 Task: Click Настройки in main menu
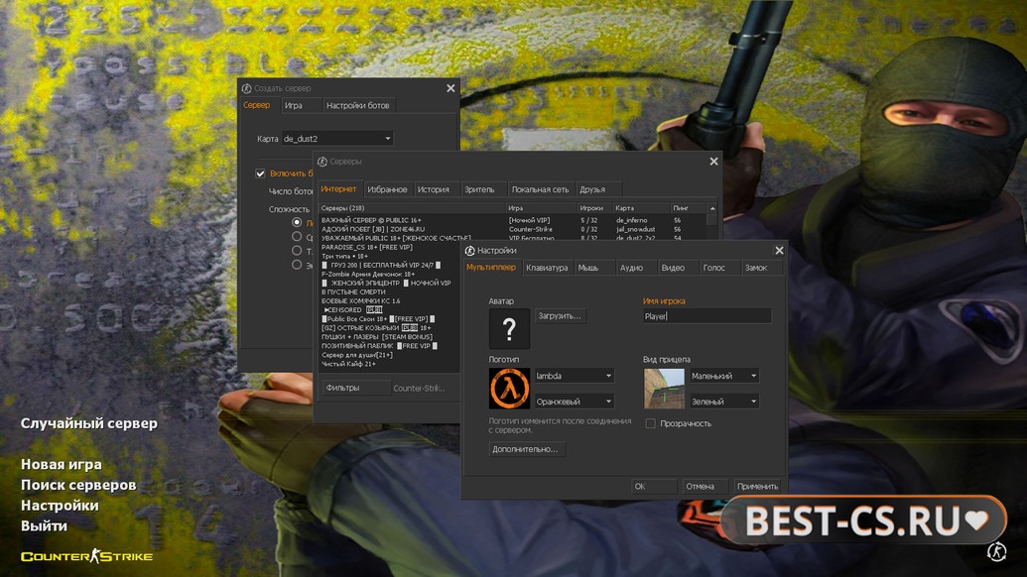[60, 505]
